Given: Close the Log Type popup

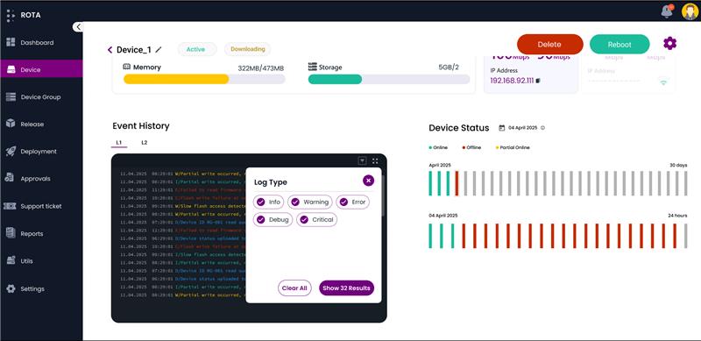Looking at the screenshot, I should [x=368, y=181].
